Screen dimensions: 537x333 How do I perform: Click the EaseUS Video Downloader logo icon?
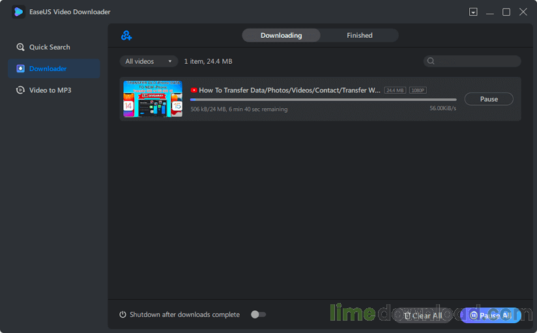click(x=18, y=12)
